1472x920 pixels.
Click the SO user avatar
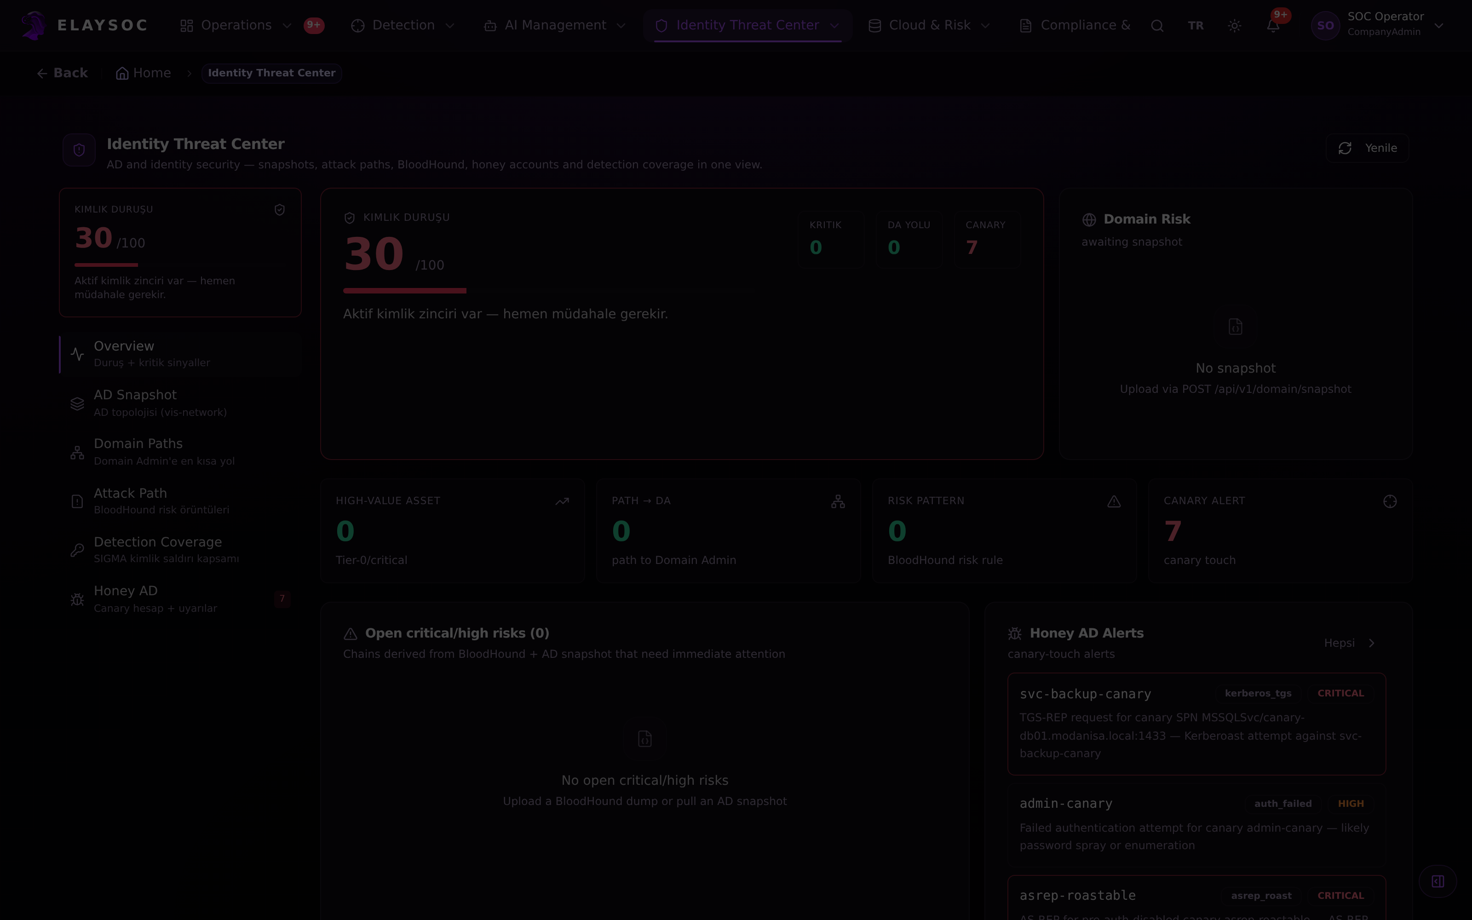coord(1325,26)
